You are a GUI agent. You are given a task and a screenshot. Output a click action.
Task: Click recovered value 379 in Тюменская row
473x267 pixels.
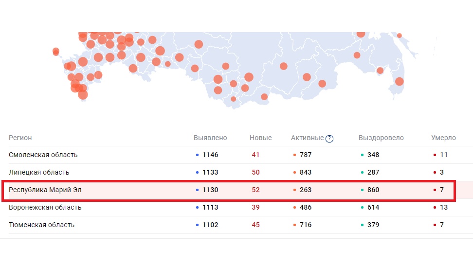tap(373, 225)
